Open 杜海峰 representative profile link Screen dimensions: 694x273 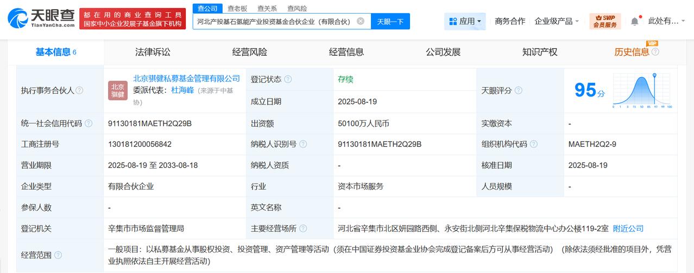pyautogui.click(x=182, y=90)
